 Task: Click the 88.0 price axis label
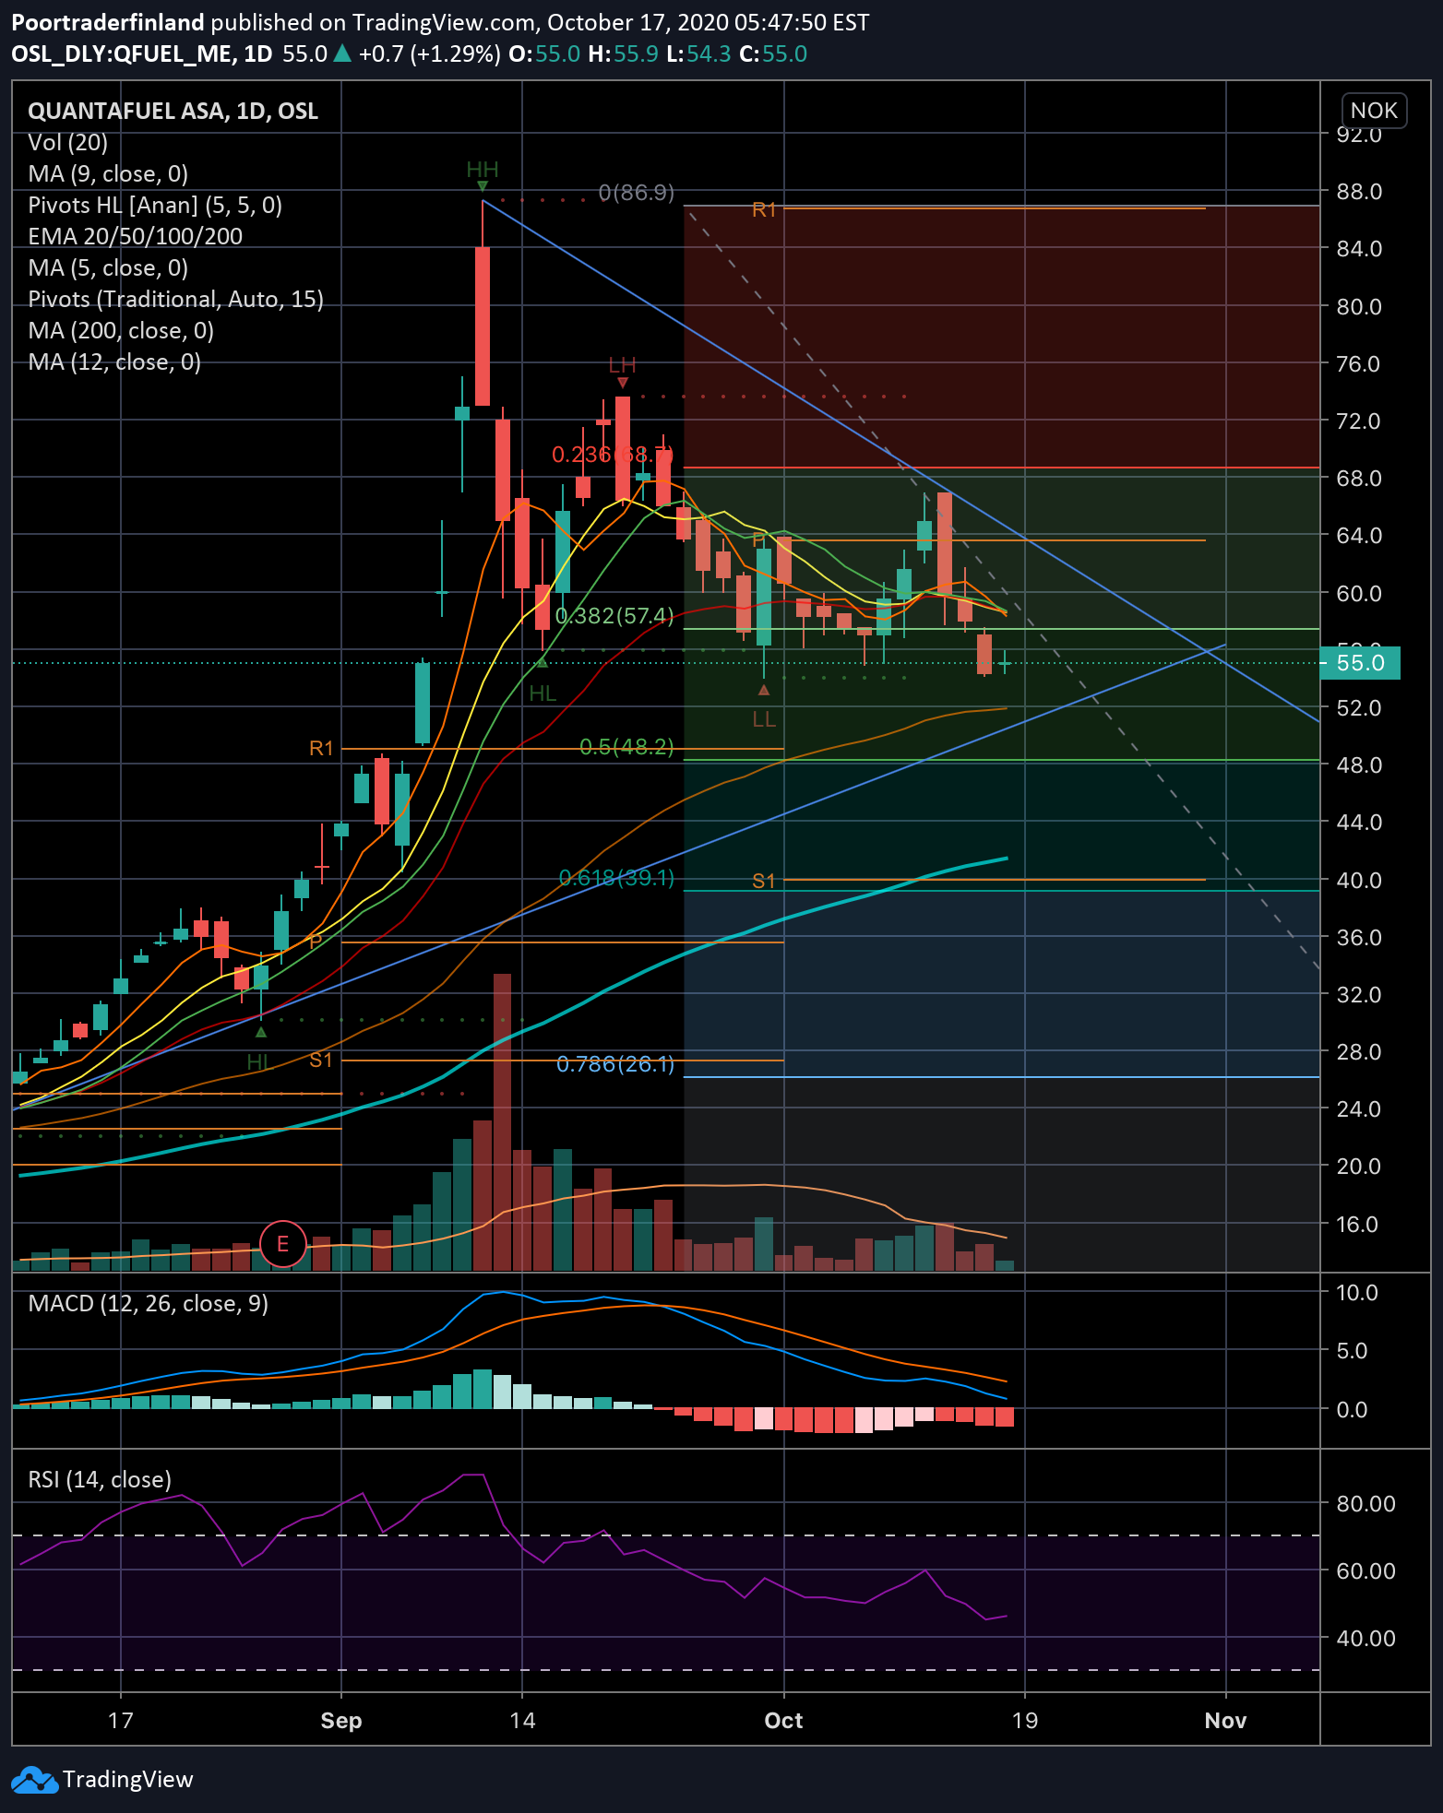click(1359, 191)
